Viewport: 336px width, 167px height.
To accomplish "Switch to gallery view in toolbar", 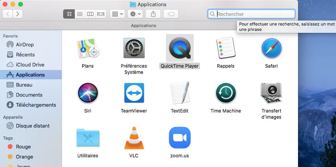I will 101,14.
